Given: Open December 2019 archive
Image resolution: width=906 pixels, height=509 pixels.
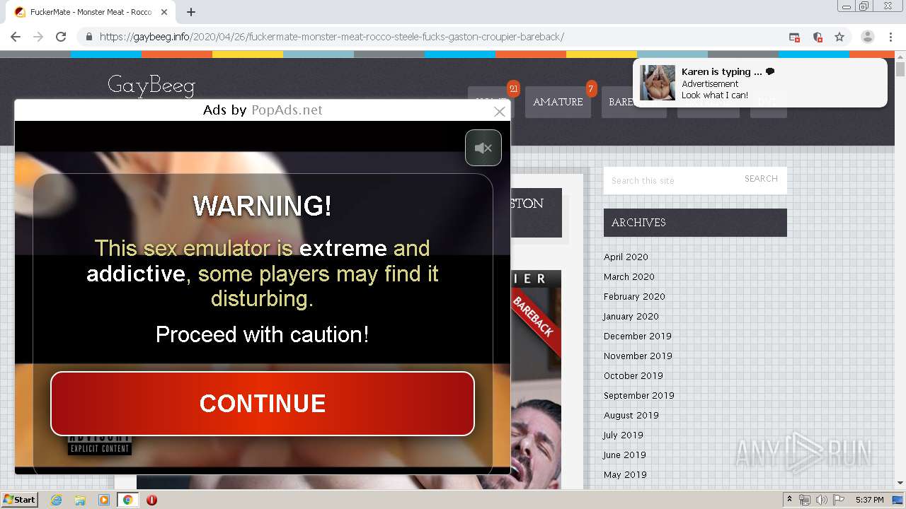Looking at the screenshot, I should [638, 336].
